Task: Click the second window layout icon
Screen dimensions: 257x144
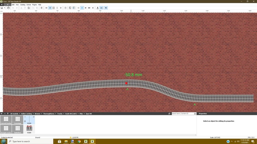Action: tap(74, 8)
